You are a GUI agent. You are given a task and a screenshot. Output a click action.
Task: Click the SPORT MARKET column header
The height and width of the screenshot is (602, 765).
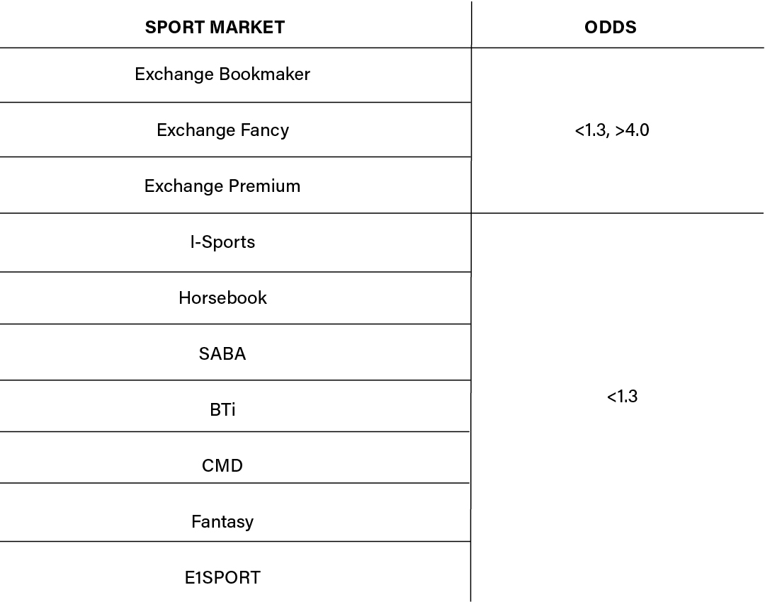[215, 28]
